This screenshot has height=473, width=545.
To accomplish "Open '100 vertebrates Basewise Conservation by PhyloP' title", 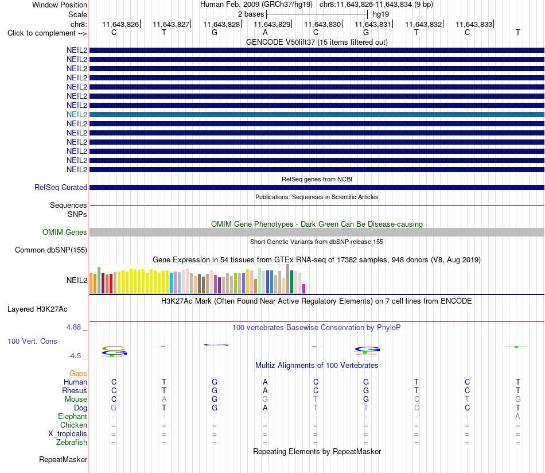I will point(317,328).
